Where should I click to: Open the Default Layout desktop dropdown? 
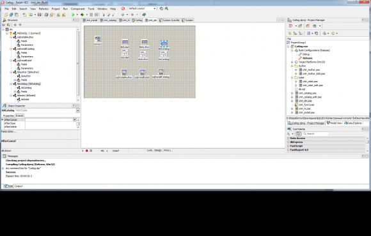click(x=155, y=8)
